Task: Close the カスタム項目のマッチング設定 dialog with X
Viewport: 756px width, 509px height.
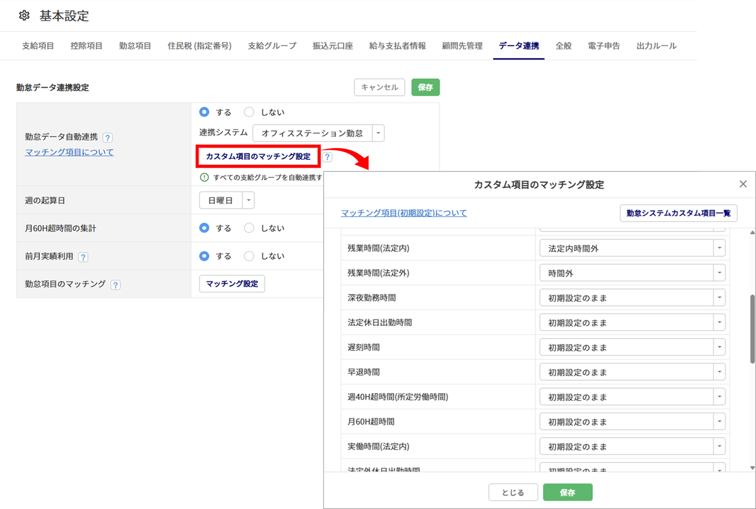Action: [x=743, y=184]
